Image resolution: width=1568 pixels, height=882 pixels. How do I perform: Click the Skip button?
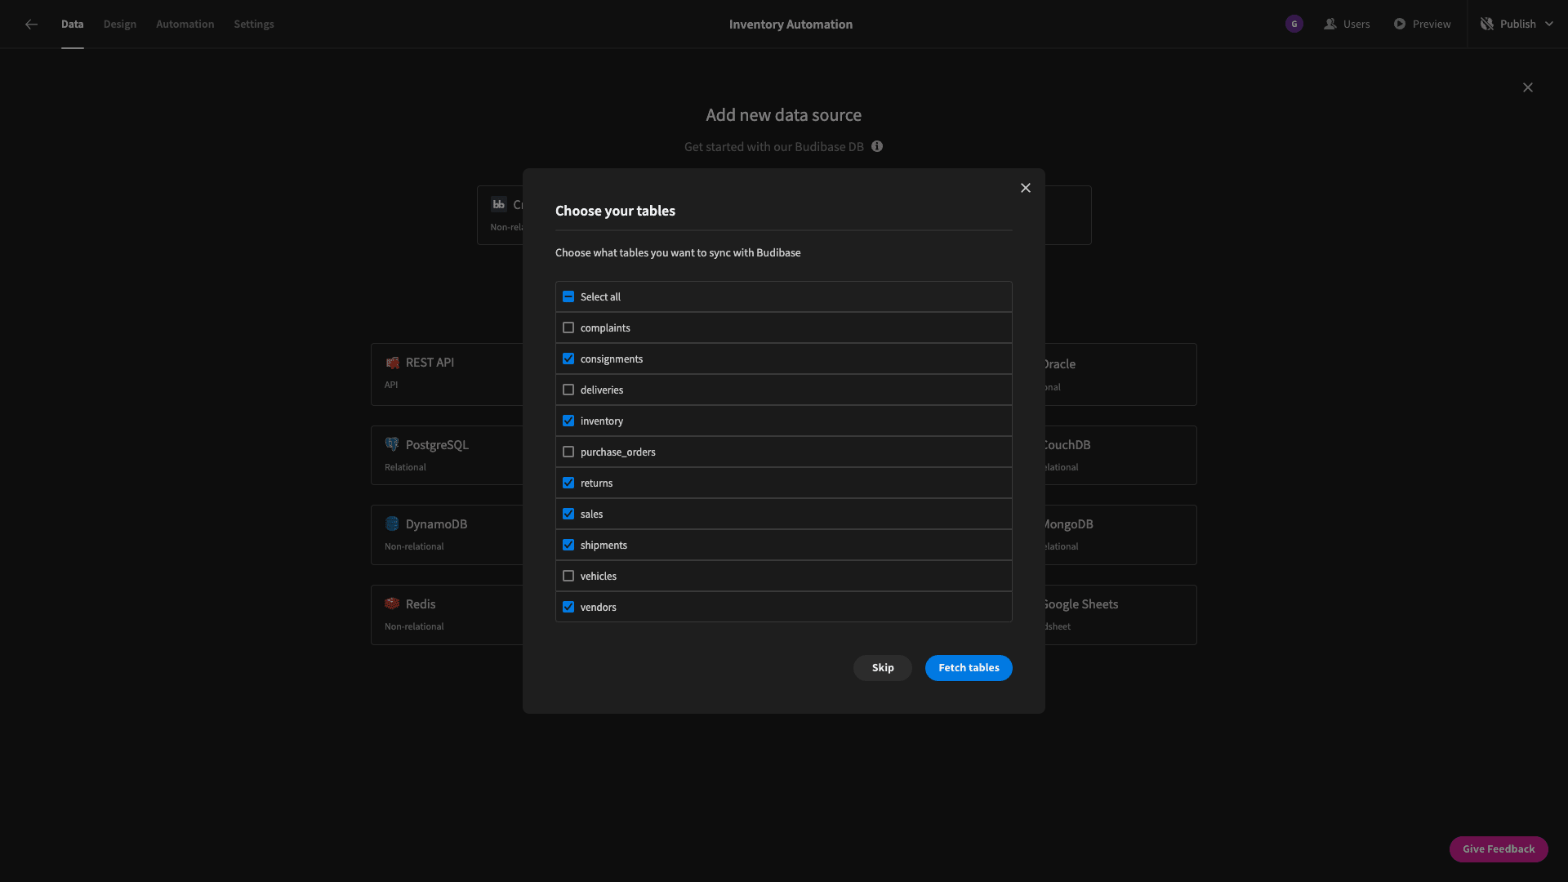(x=882, y=668)
